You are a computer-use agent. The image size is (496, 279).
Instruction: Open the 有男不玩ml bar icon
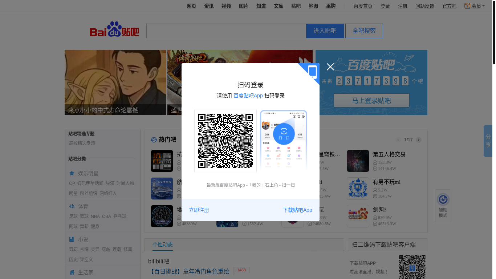(358, 189)
